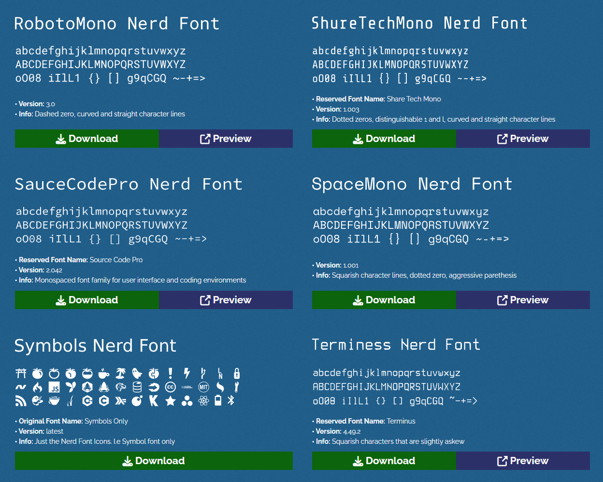Click the padlock icon in symbols preview
The height and width of the screenshot is (482, 603).
coord(237,373)
